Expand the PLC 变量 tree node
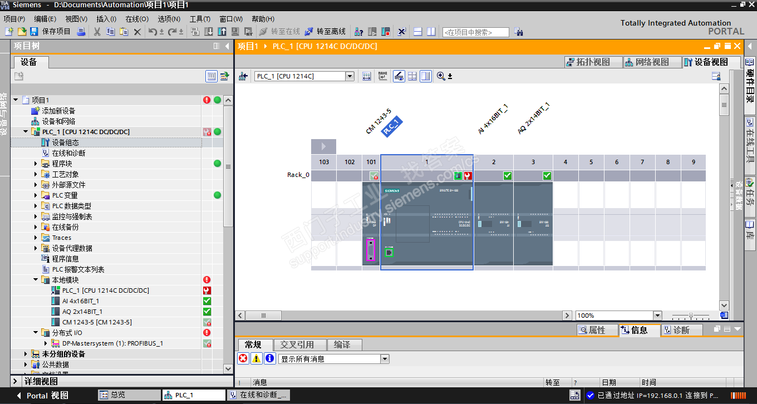757x404 pixels. point(36,195)
